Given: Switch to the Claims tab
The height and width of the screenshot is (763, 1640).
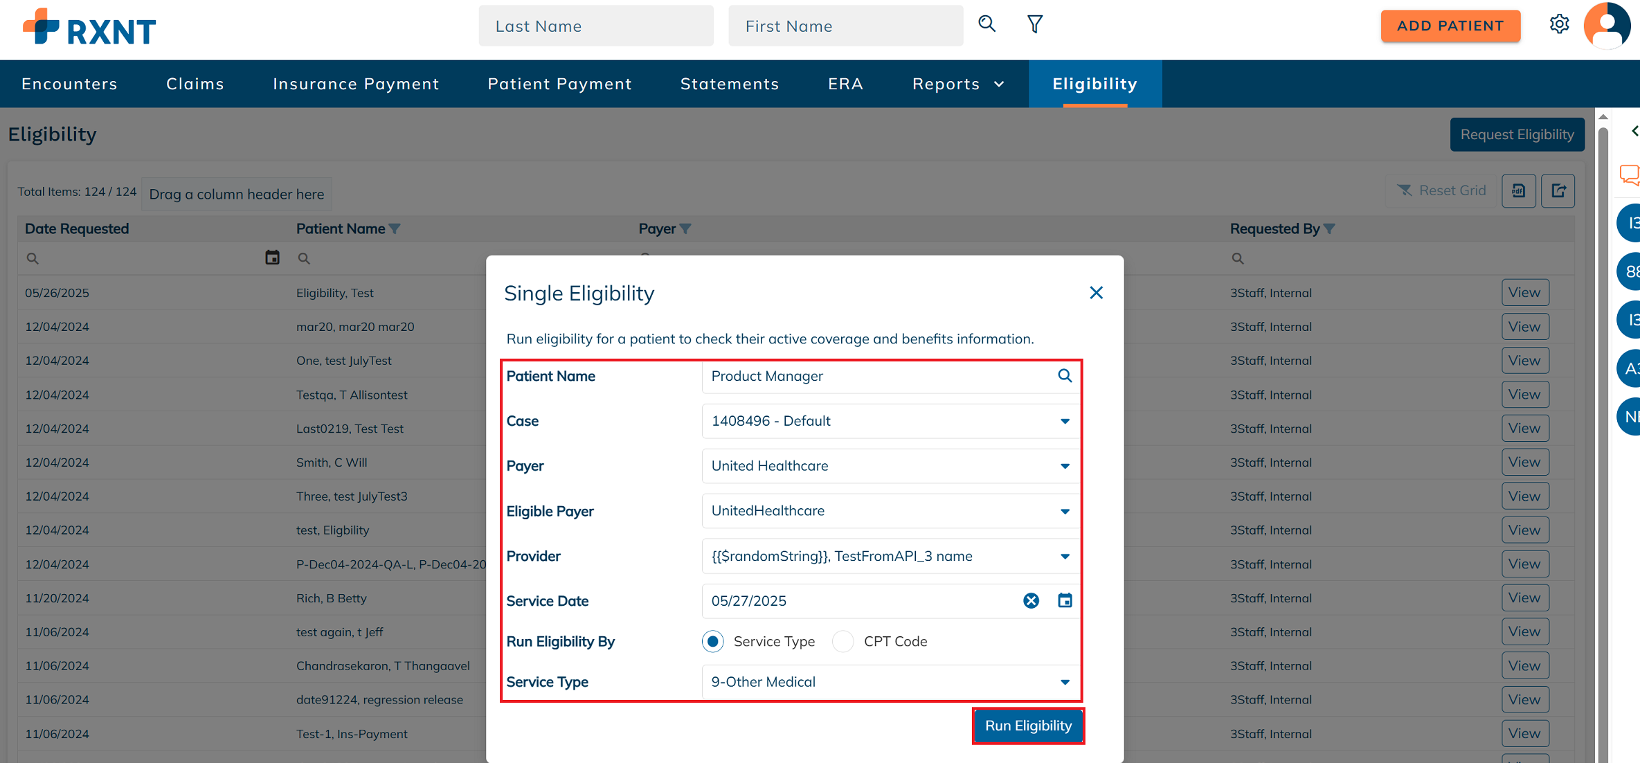Looking at the screenshot, I should (x=195, y=84).
